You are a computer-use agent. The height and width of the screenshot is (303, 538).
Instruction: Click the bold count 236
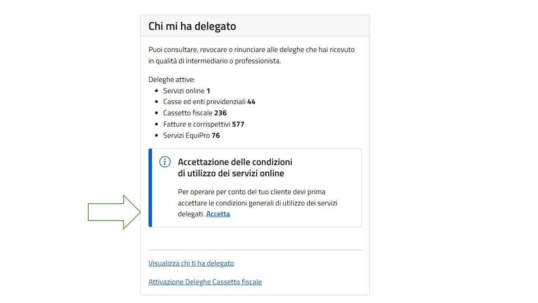pyautogui.click(x=220, y=113)
